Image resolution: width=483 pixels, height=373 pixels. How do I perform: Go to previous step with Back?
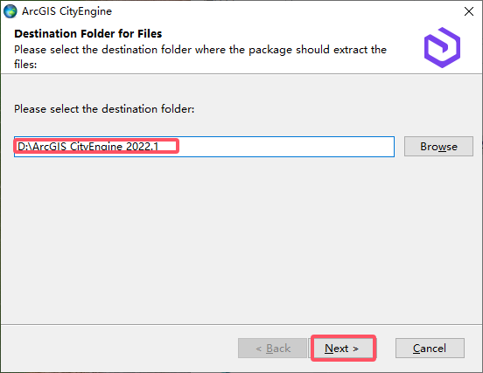click(273, 348)
